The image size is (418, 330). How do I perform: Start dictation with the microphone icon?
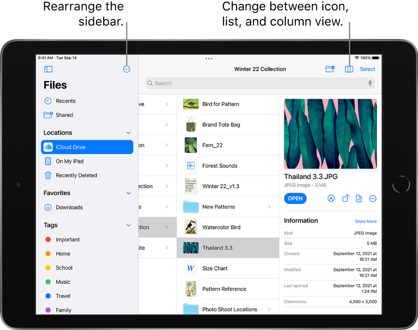[370, 83]
